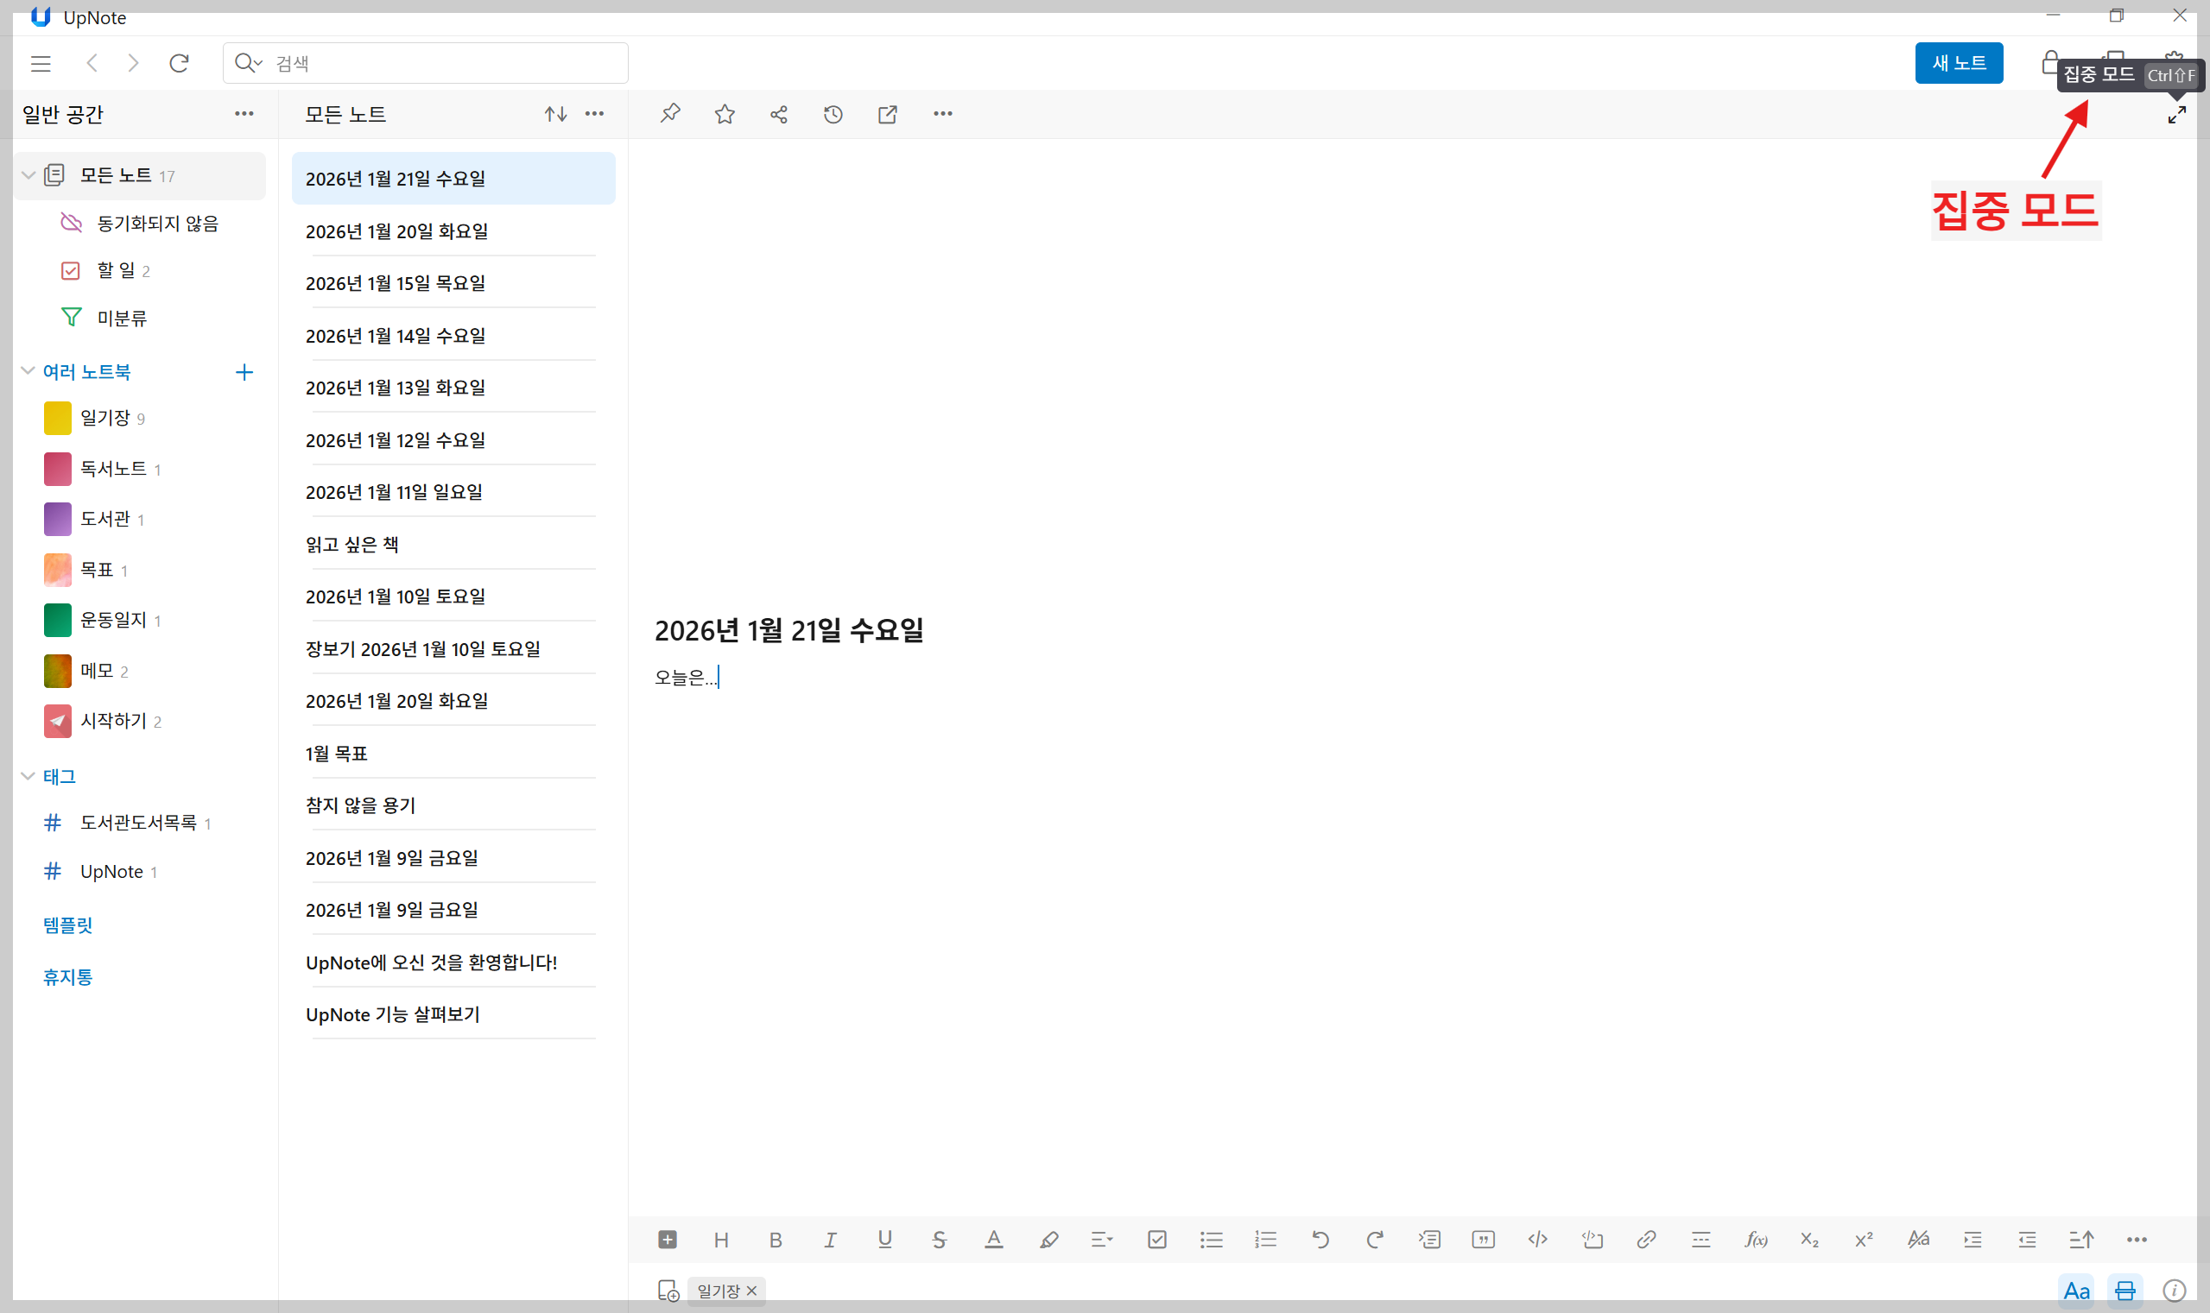Open text alignment dropdown in toolbar
2210x1313 pixels.
[1102, 1240]
